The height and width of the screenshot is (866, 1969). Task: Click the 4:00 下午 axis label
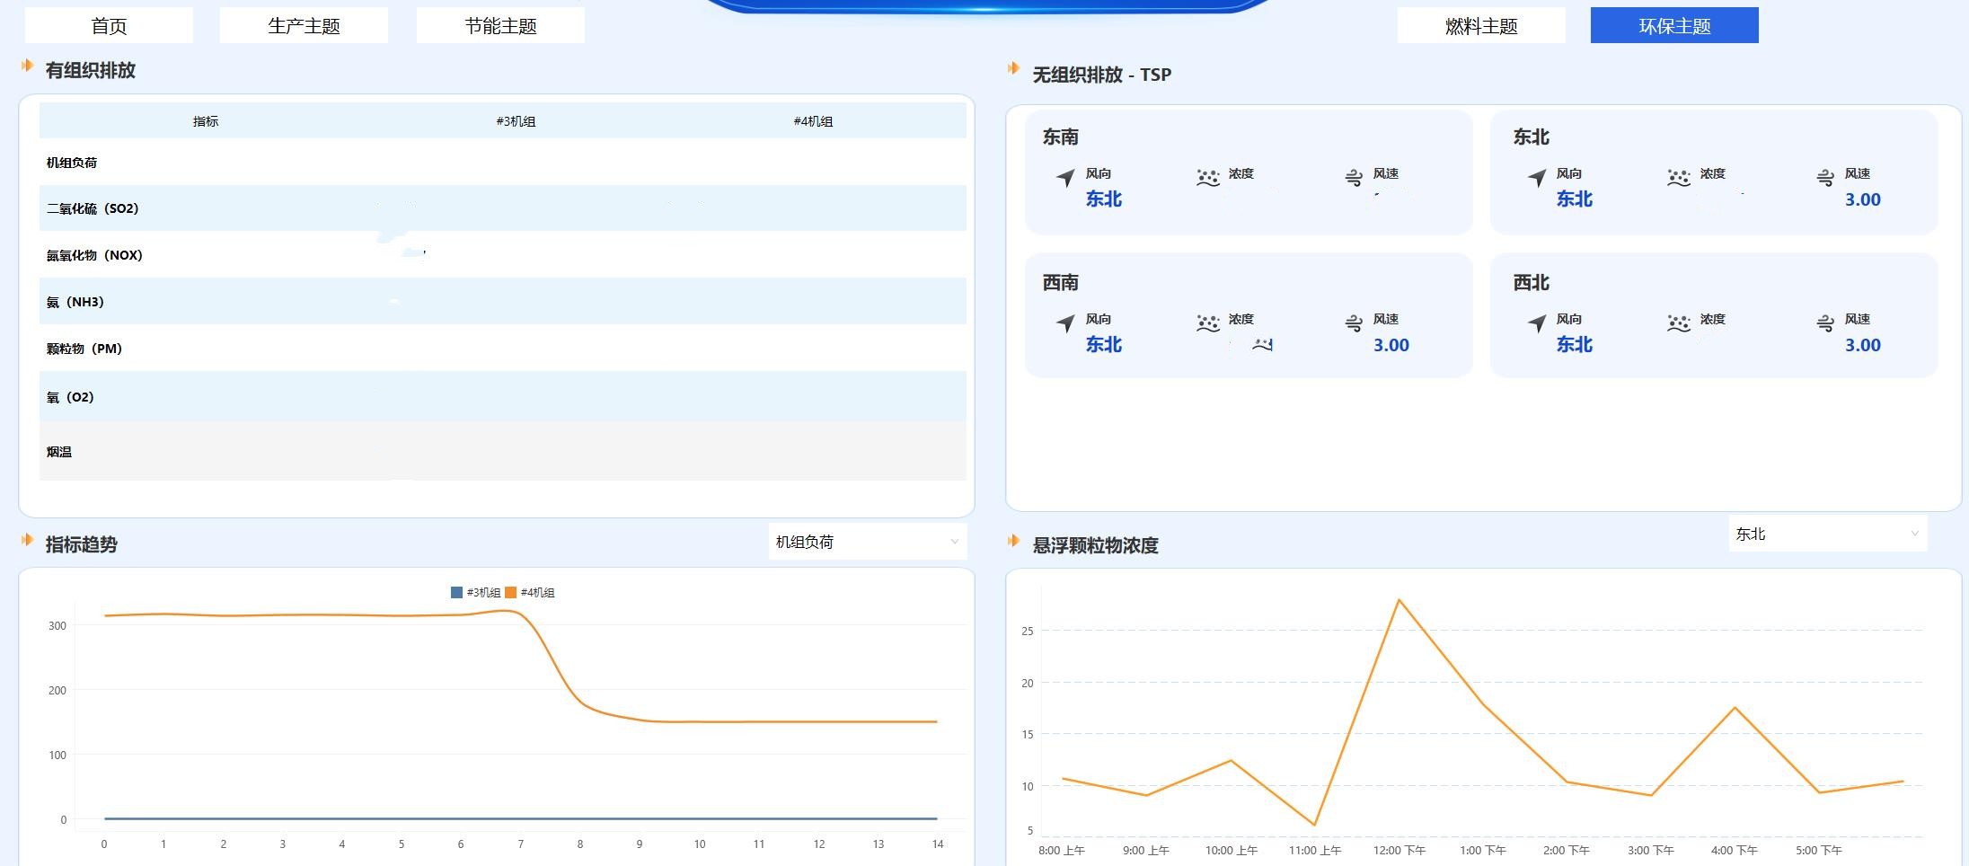pos(1734,850)
